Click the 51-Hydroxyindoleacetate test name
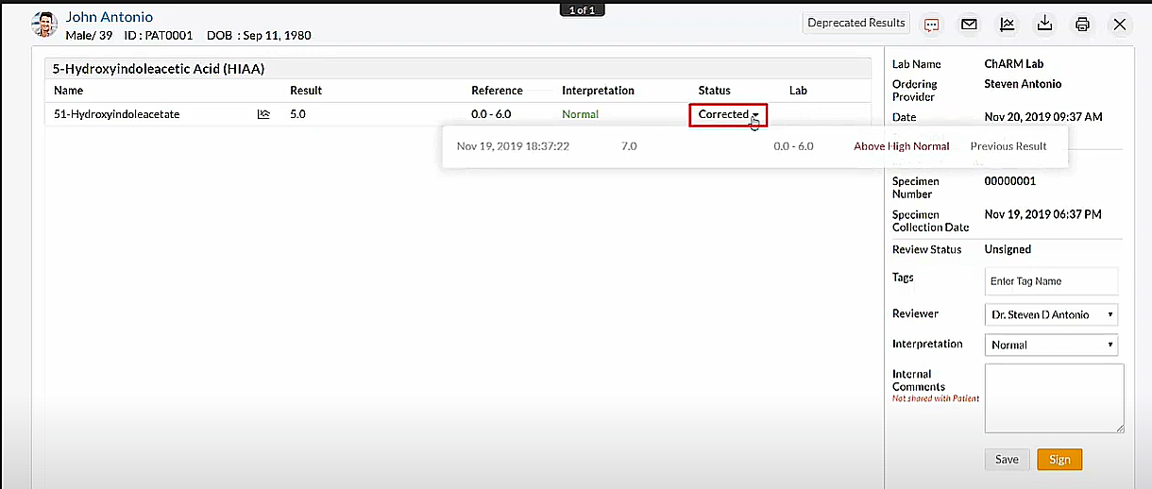 117,114
